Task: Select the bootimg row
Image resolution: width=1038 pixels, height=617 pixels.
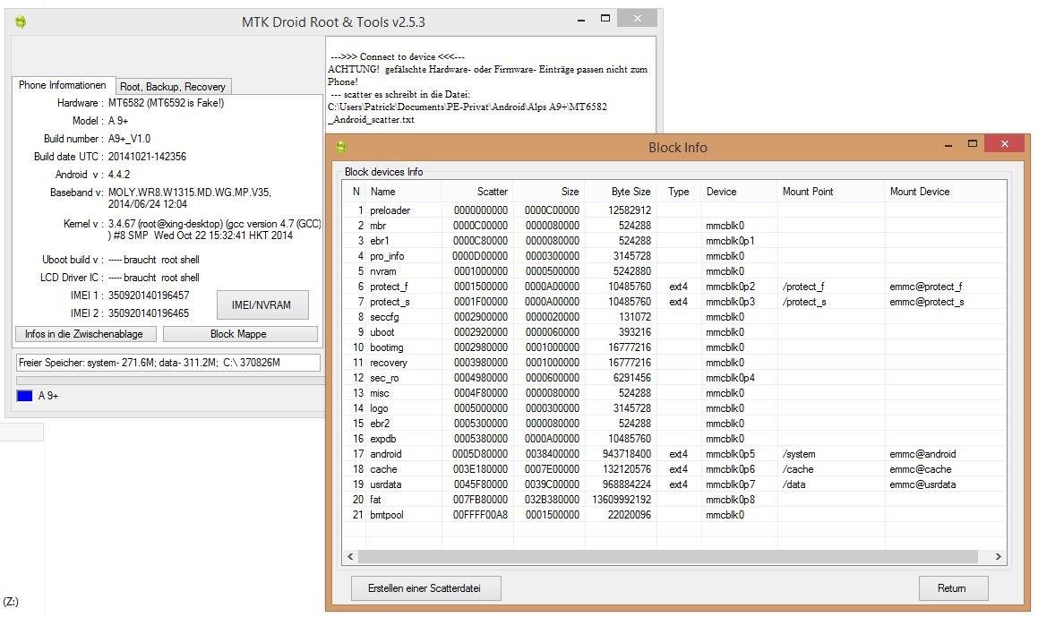Action: 674,347
